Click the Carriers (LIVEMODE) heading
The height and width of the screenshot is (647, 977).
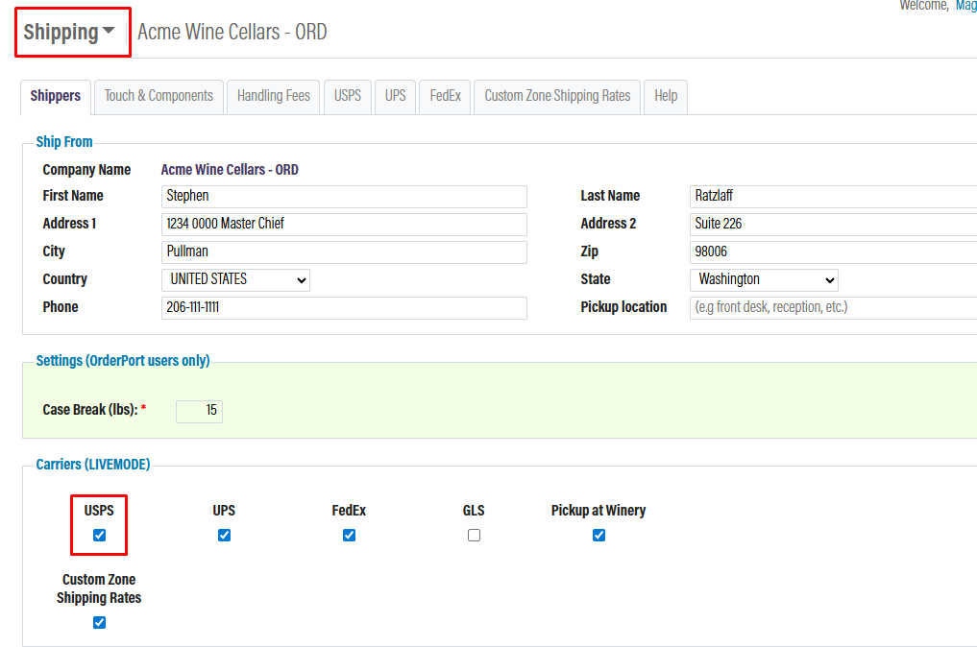93,465
